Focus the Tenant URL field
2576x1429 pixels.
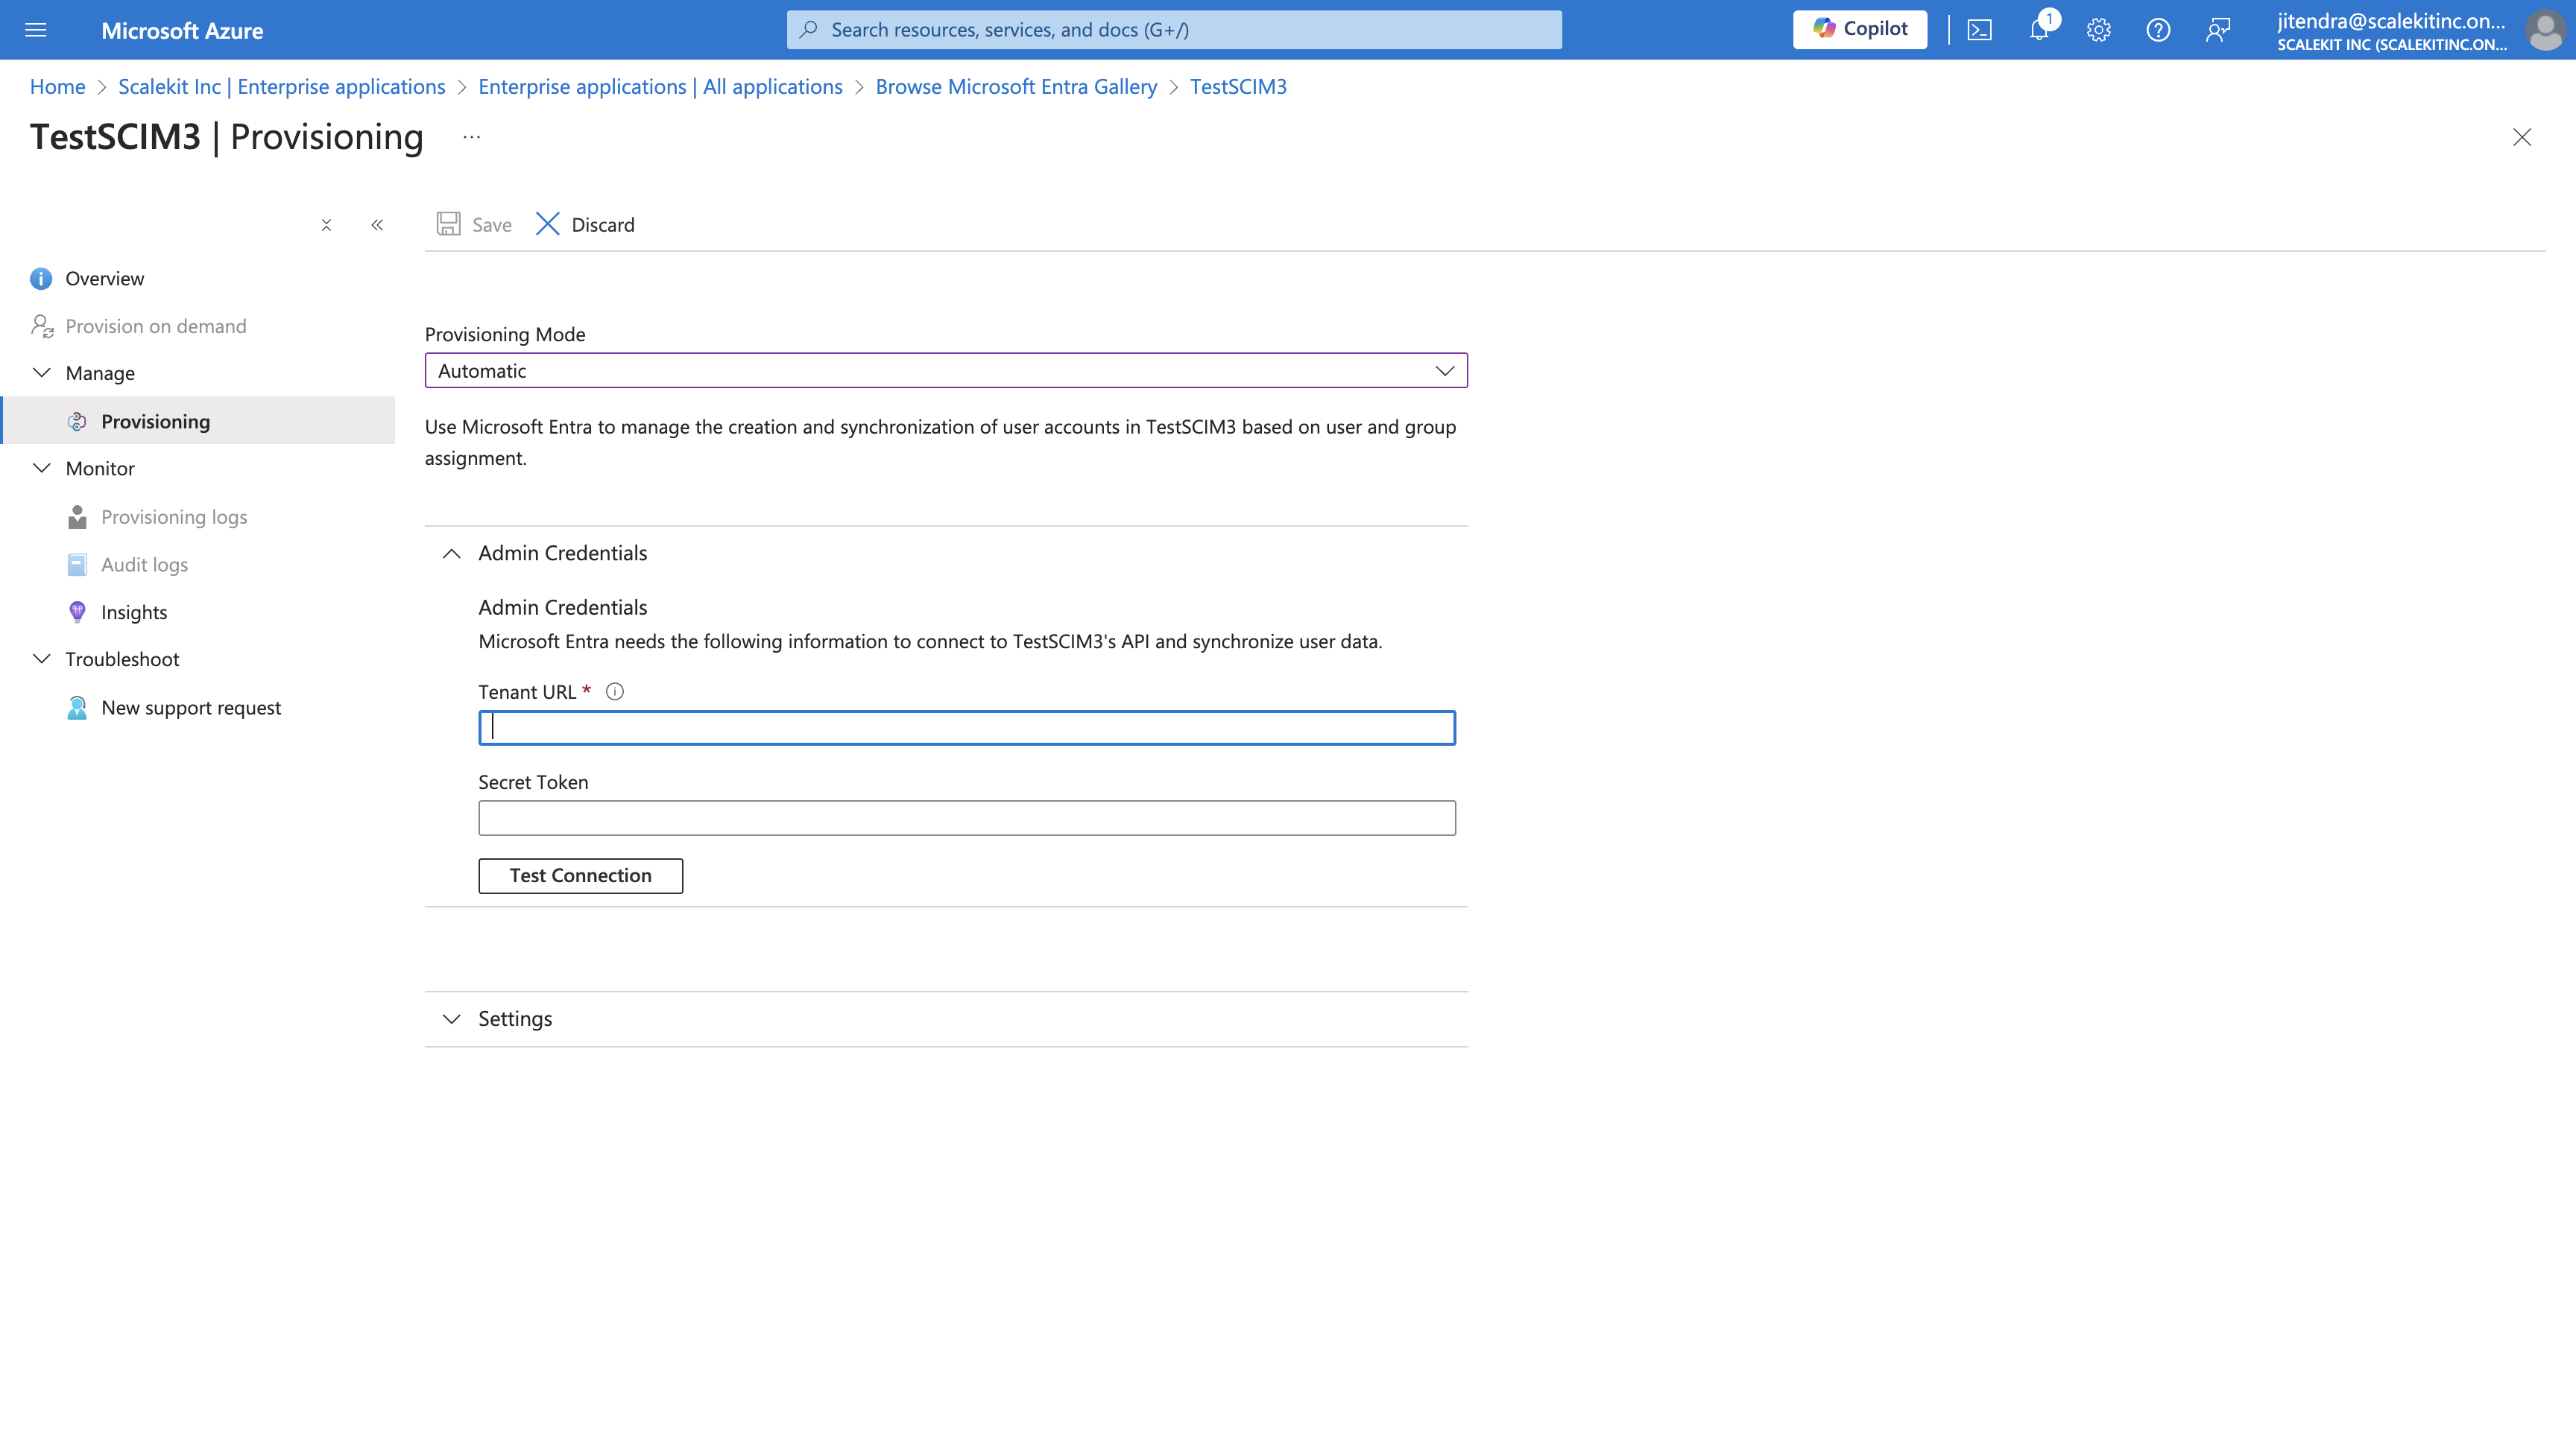click(x=967, y=727)
